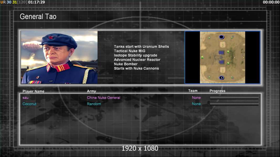Click General Tao's portrait image
The height and width of the screenshot is (157, 280).
[x=59, y=57]
